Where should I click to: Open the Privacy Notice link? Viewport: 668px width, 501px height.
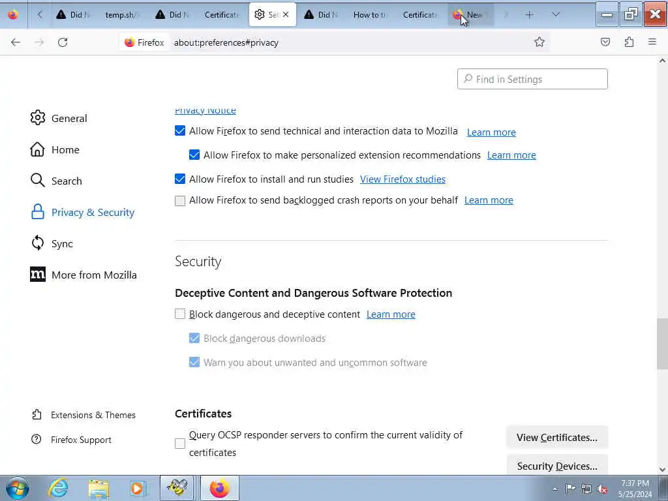(205, 110)
